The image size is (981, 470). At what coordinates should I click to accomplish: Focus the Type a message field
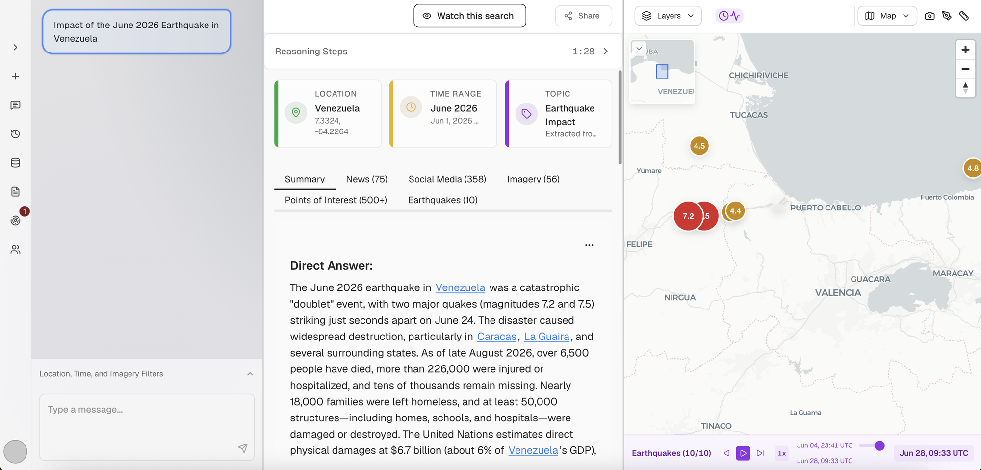pyautogui.click(x=147, y=427)
